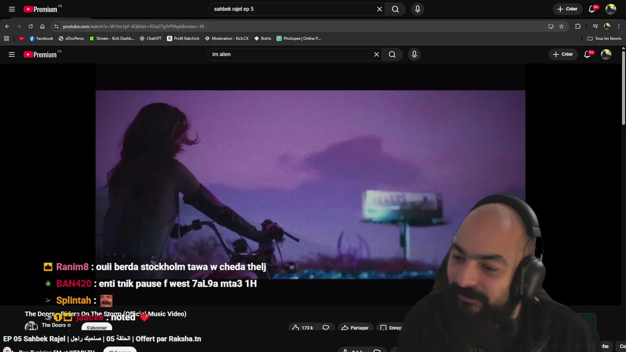Viewport: 626px width, 352px height.
Task: Open the top YouTube hamburger guide menu
Action: [12, 9]
